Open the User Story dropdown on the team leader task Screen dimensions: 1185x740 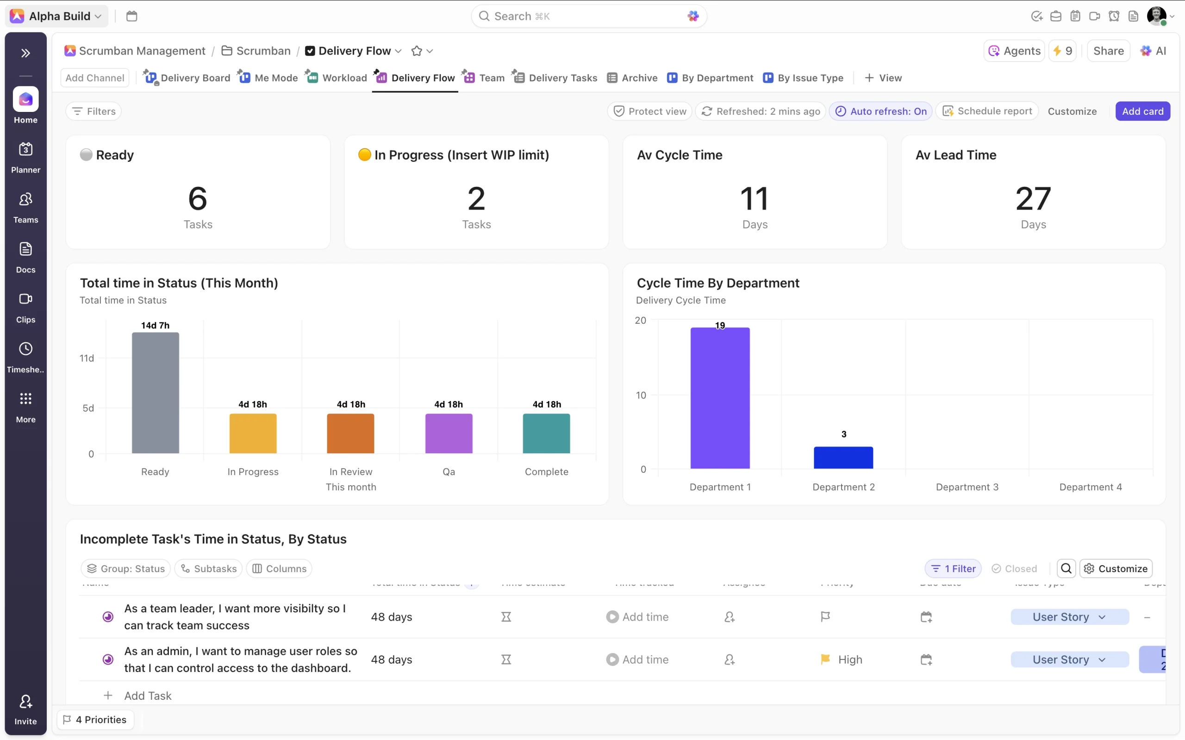point(1069,617)
